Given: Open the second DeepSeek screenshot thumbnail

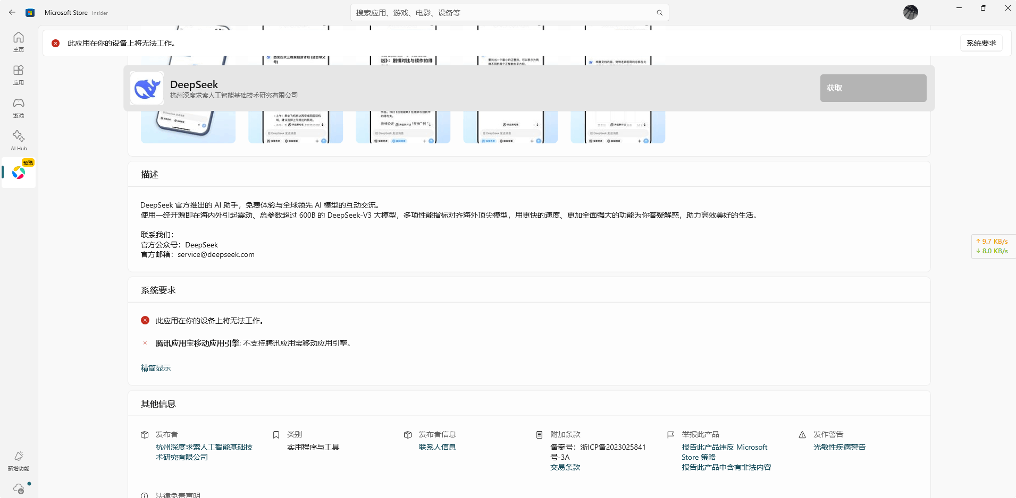Looking at the screenshot, I should click(x=296, y=127).
